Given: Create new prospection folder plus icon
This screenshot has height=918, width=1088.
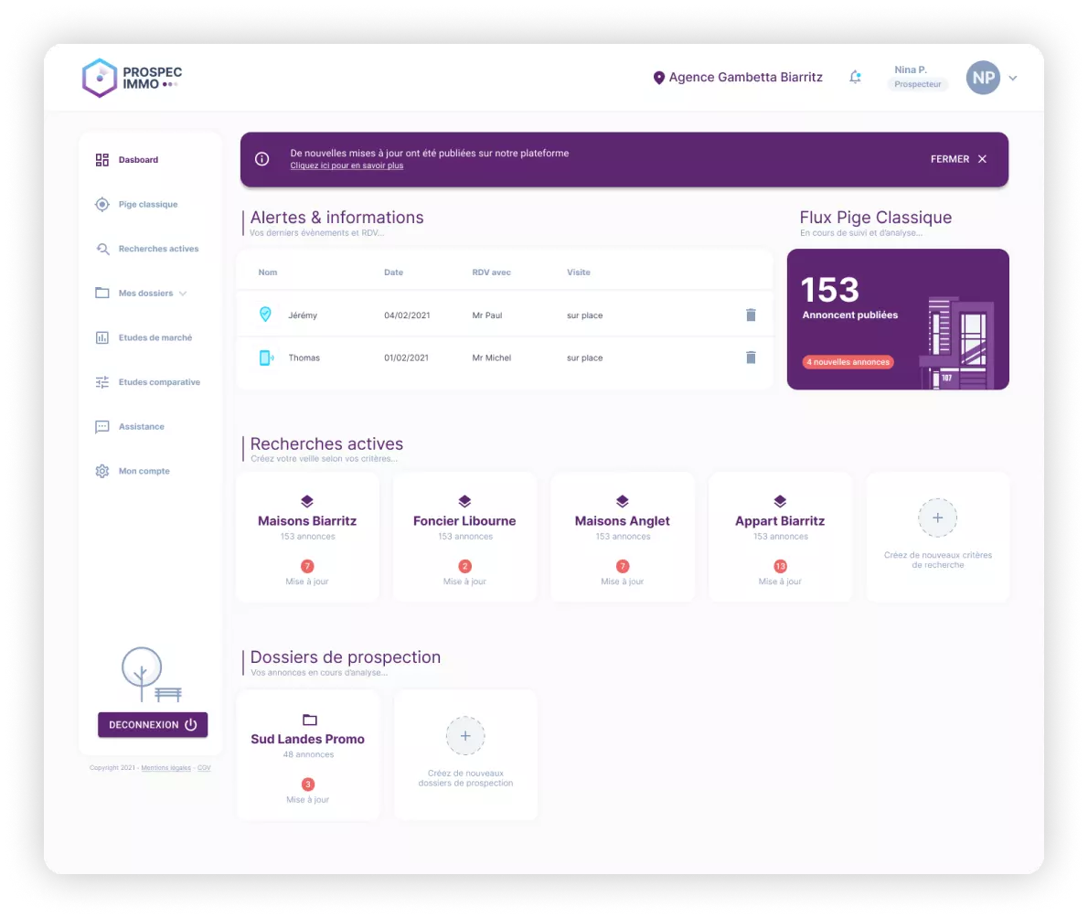Looking at the screenshot, I should pos(465,735).
